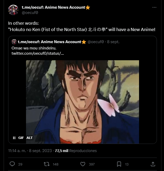Image resolution: width=164 pixels, height=171 pixels.
Task: Like the post with heart icon
Action: [x=83, y=164]
